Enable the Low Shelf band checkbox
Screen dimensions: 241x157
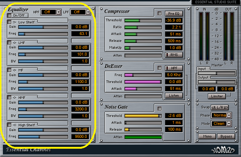point(9,22)
